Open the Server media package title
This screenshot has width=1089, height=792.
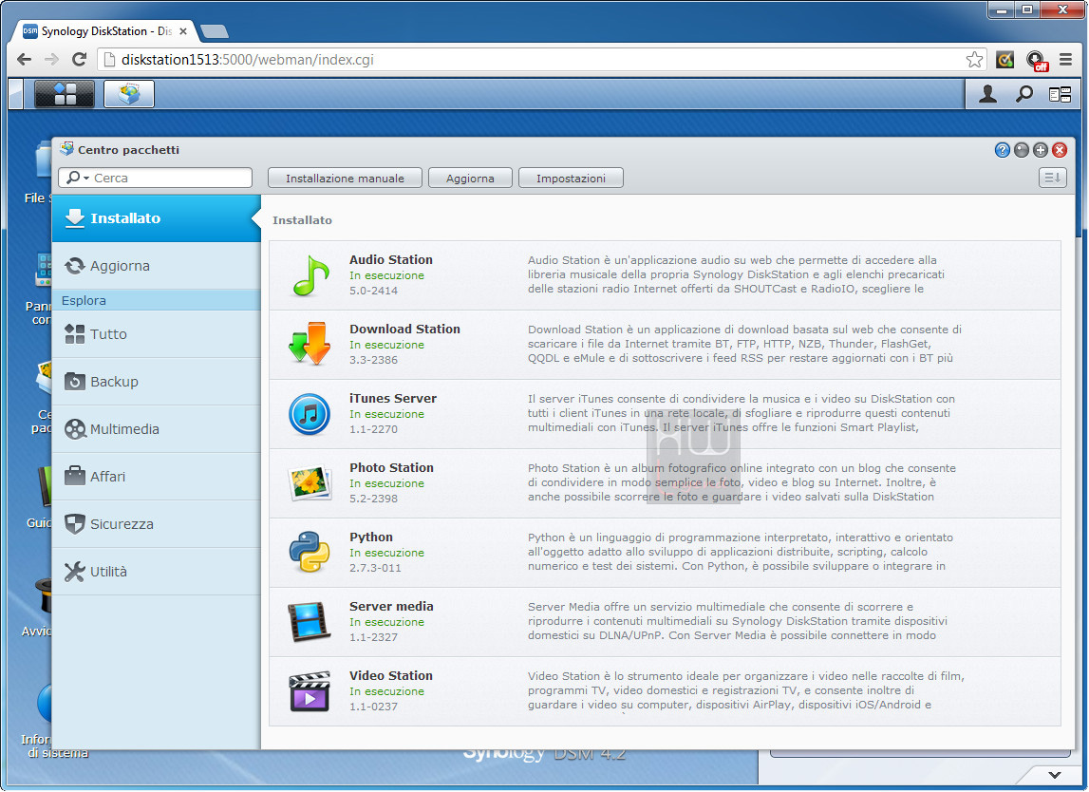(x=391, y=607)
